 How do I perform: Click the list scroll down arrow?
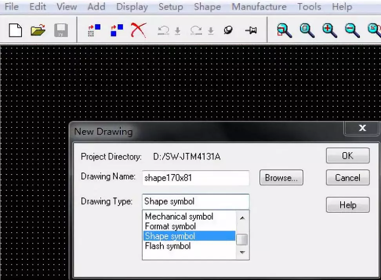click(x=242, y=253)
